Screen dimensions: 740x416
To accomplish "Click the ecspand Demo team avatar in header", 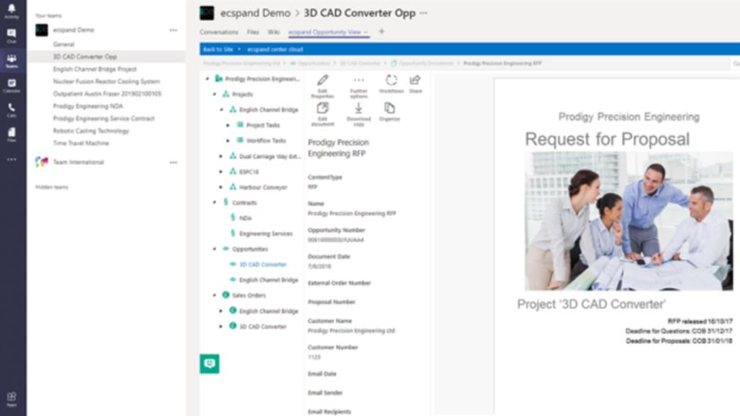I will 207,13.
